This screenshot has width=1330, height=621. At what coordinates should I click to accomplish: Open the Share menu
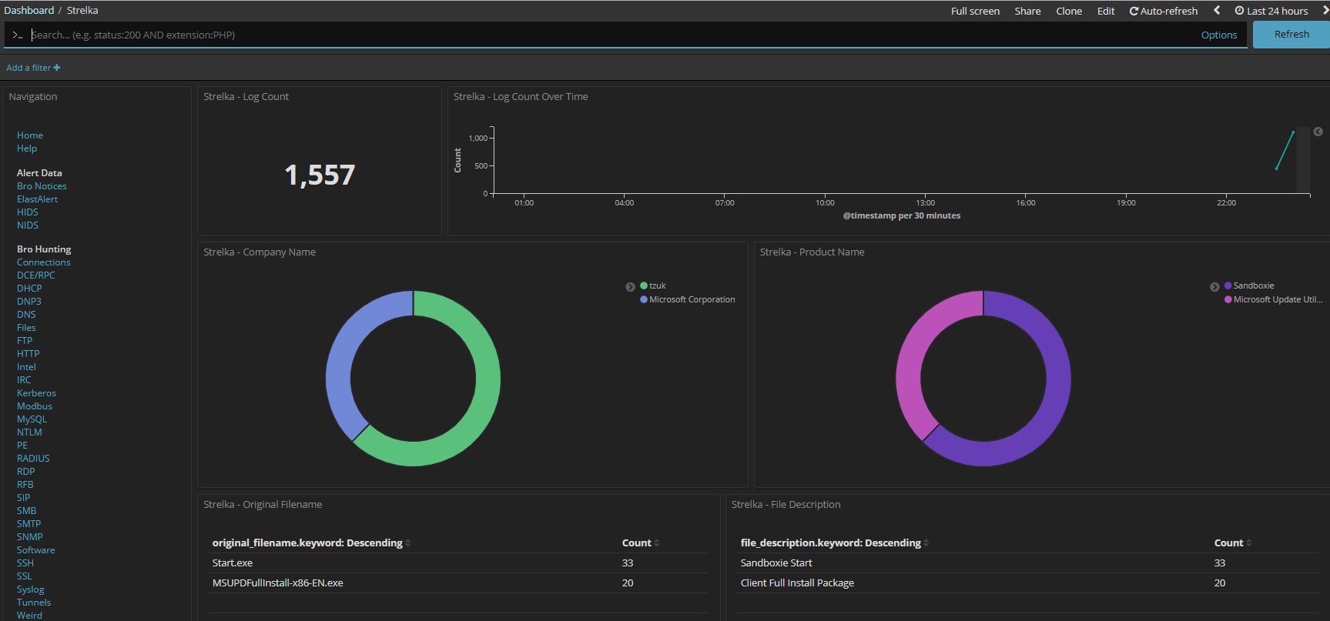[1027, 11]
